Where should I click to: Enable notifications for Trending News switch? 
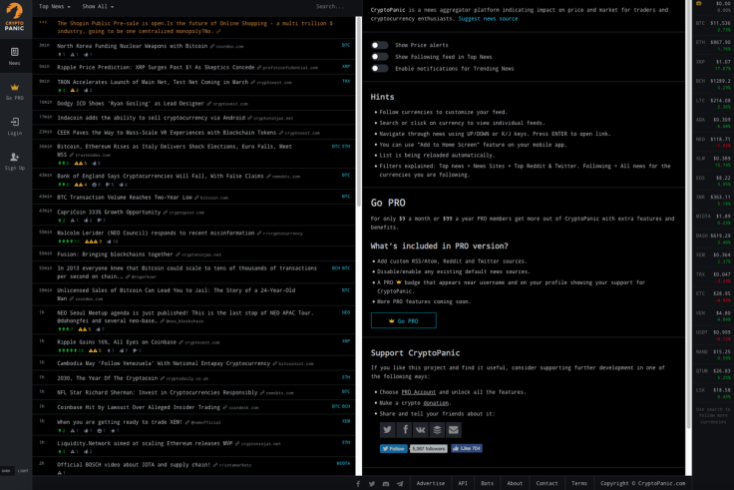[380, 69]
